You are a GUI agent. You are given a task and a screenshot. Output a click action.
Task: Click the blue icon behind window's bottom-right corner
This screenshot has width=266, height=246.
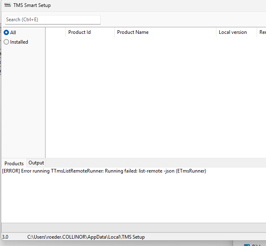click(246, 244)
